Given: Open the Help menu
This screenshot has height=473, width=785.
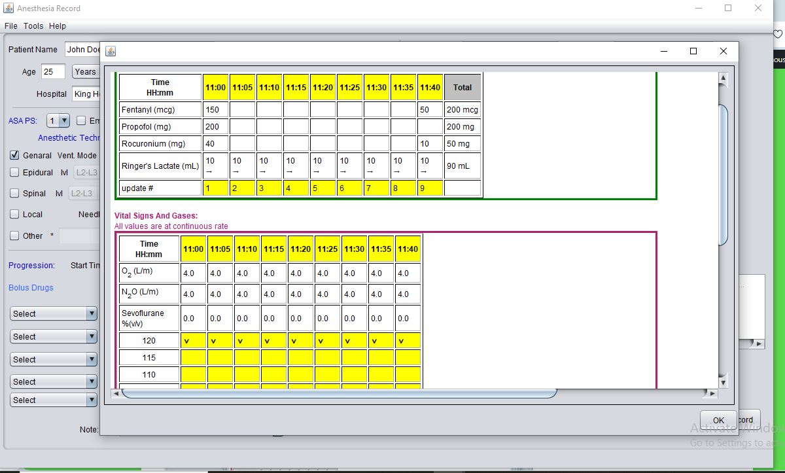Looking at the screenshot, I should (x=58, y=26).
